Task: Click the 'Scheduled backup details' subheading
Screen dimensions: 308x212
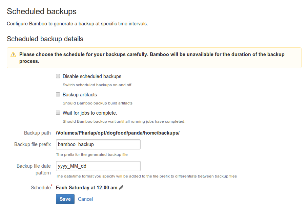Action: click(x=45, y=39)
